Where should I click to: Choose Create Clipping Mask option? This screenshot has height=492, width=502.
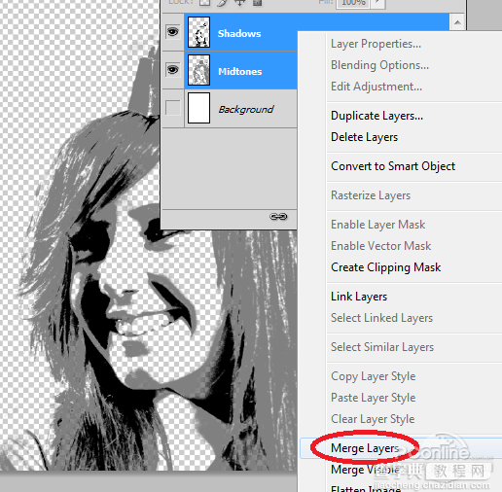tap(385, 267)
